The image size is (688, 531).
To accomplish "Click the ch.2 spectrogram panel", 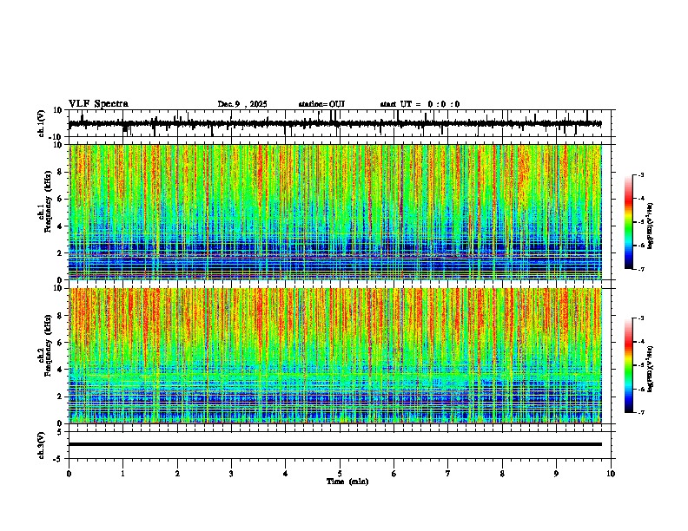I will (x=335, y=356).
